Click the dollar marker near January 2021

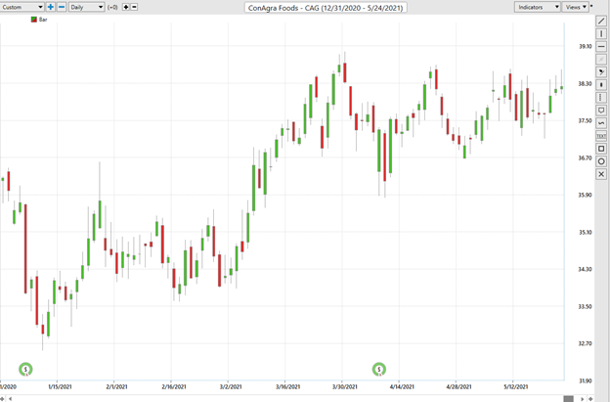25,369
